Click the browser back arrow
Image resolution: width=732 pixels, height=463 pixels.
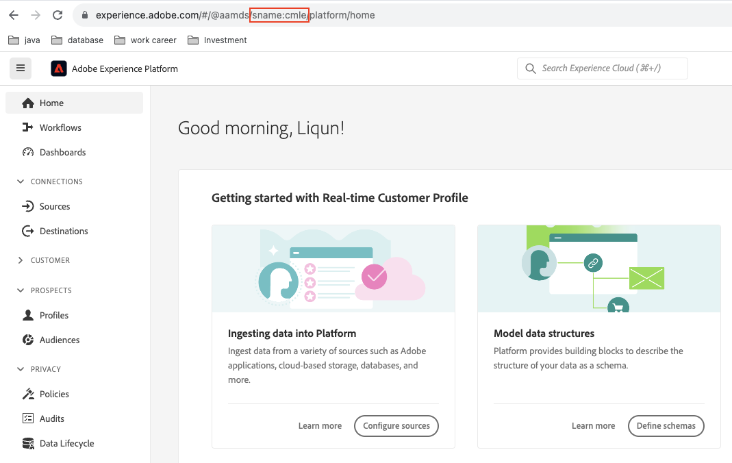pos(14,15)
